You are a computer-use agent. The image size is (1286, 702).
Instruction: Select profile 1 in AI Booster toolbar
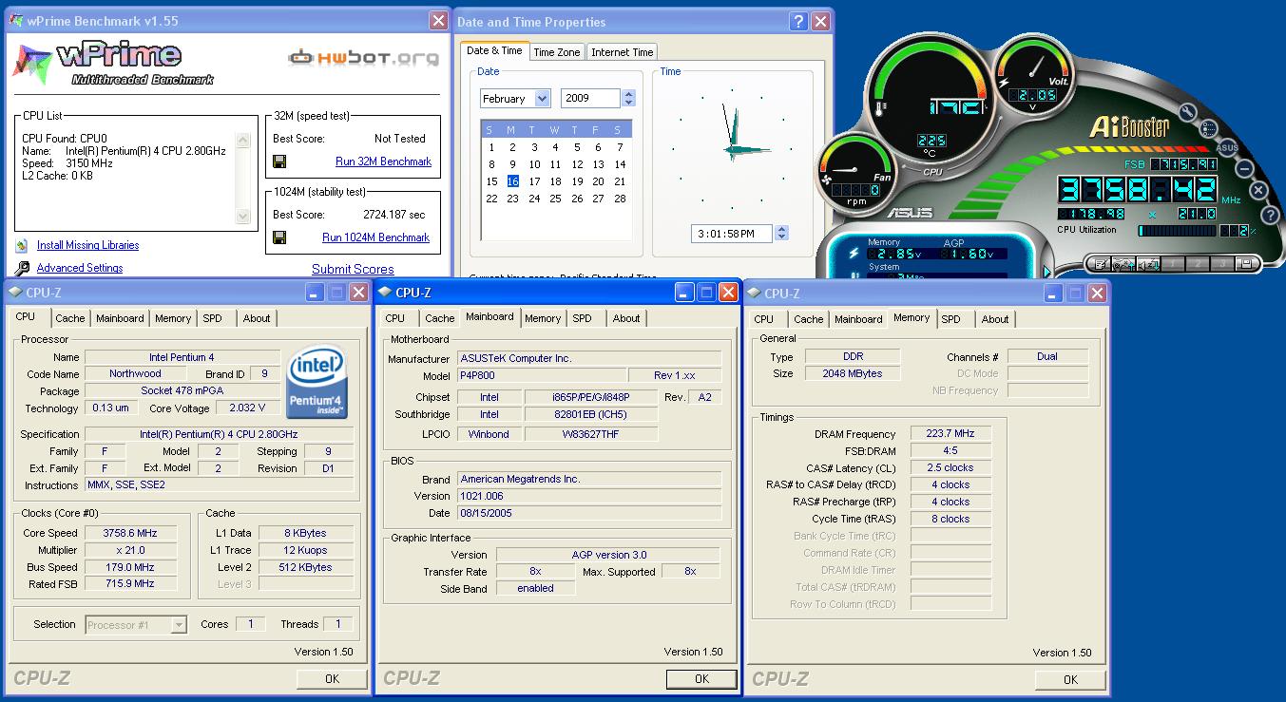click(x=1173, y=263)
